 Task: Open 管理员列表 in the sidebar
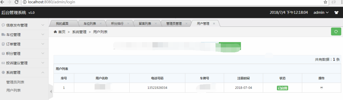(15, 82)
